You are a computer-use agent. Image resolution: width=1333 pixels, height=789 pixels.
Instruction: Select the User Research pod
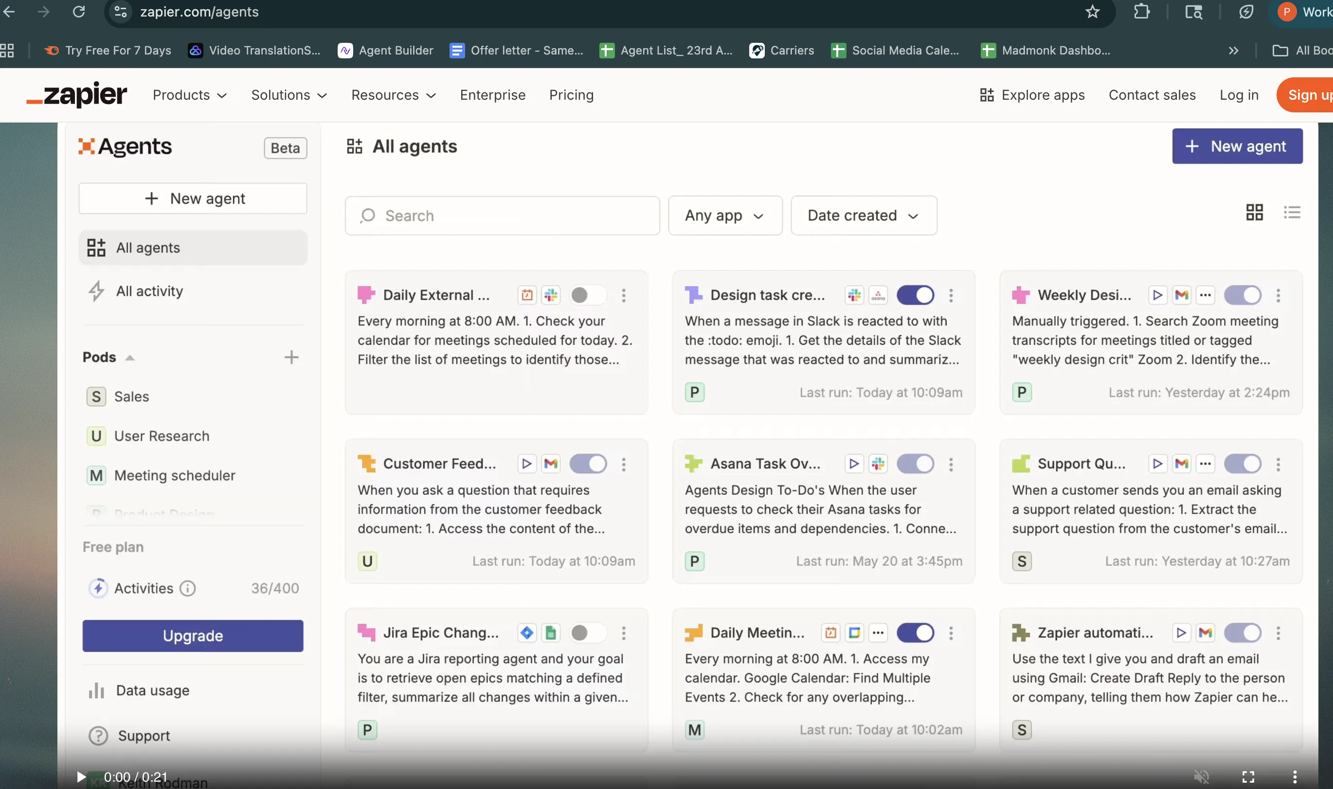click(x=148, y=436)
